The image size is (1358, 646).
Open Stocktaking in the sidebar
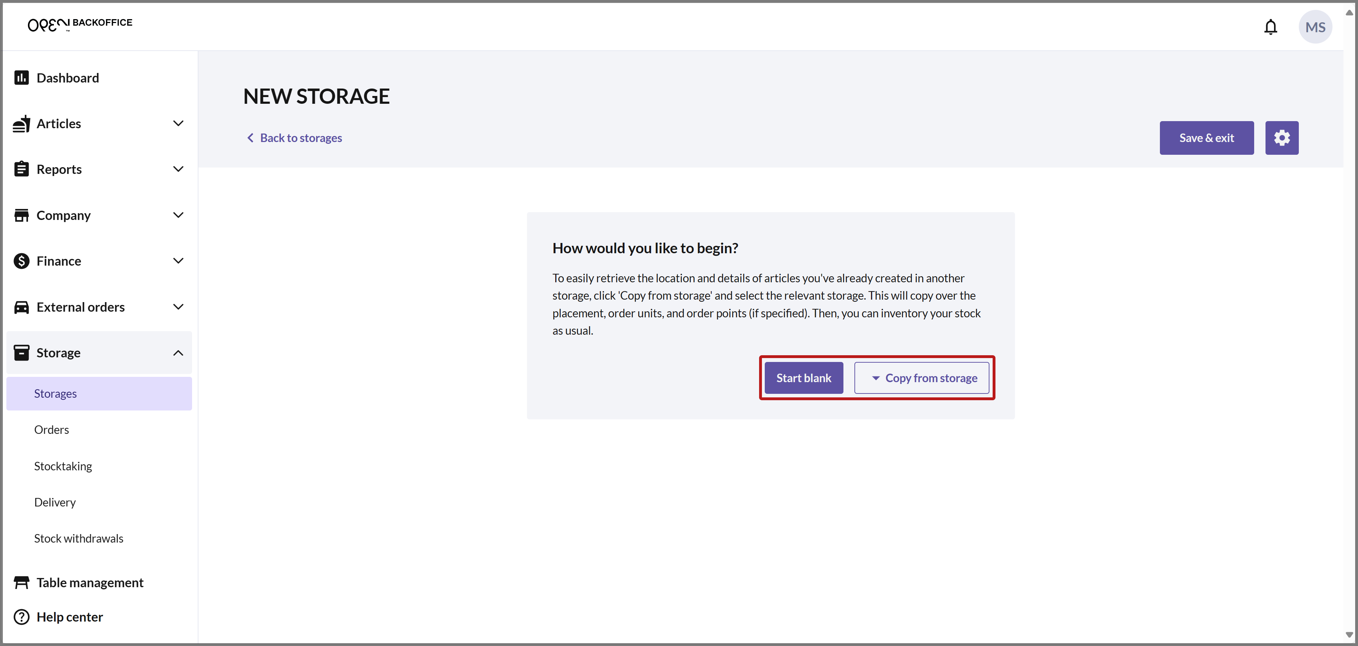coord(63,466)
